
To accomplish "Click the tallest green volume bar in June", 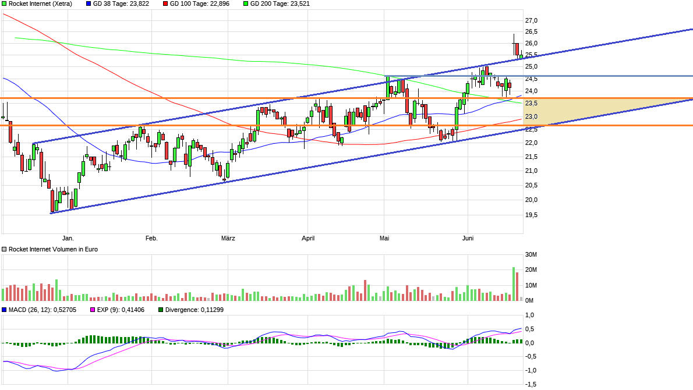I will pyautogui.click(x=514, y=284).
